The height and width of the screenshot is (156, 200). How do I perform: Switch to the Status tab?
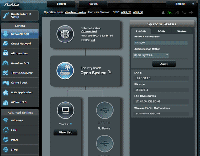click(181, 31)
